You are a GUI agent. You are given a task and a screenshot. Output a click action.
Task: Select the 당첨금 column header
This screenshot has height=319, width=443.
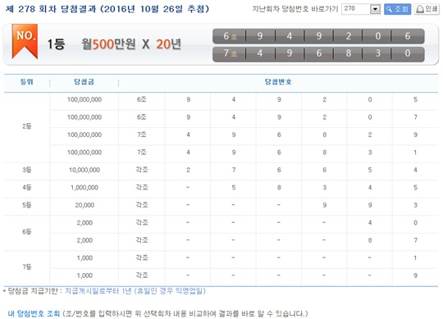pos(84,82)
